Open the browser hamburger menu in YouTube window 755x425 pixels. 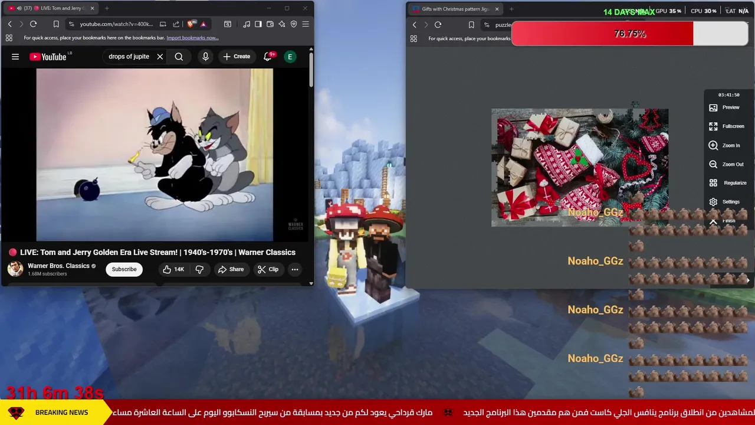click(x=306, y=24)
